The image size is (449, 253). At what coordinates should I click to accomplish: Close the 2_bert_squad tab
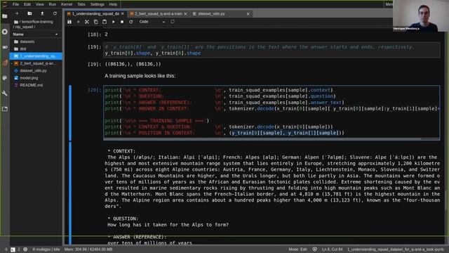pos(185,14)
